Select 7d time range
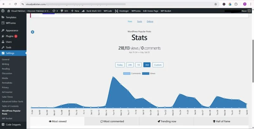 point(138,65)
